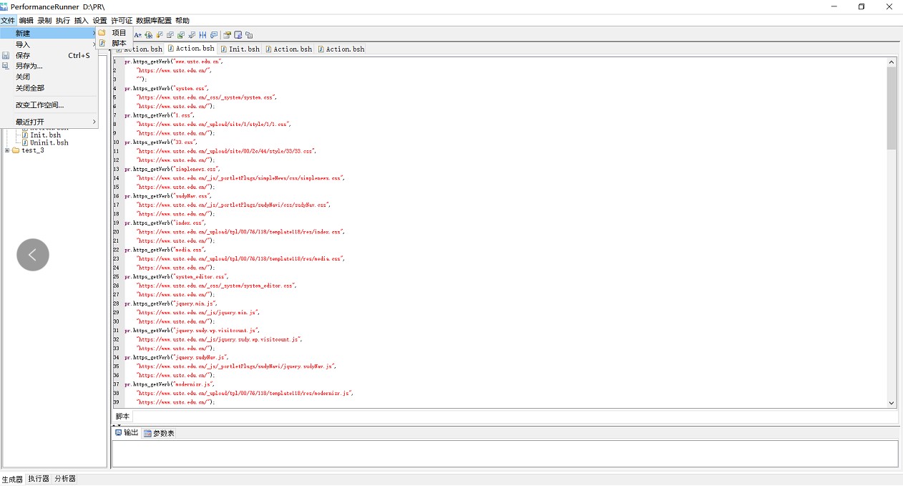Screen dimensions: 903x486
Task: Choose 关闭全部 to close all files
Action: (49, 88)
